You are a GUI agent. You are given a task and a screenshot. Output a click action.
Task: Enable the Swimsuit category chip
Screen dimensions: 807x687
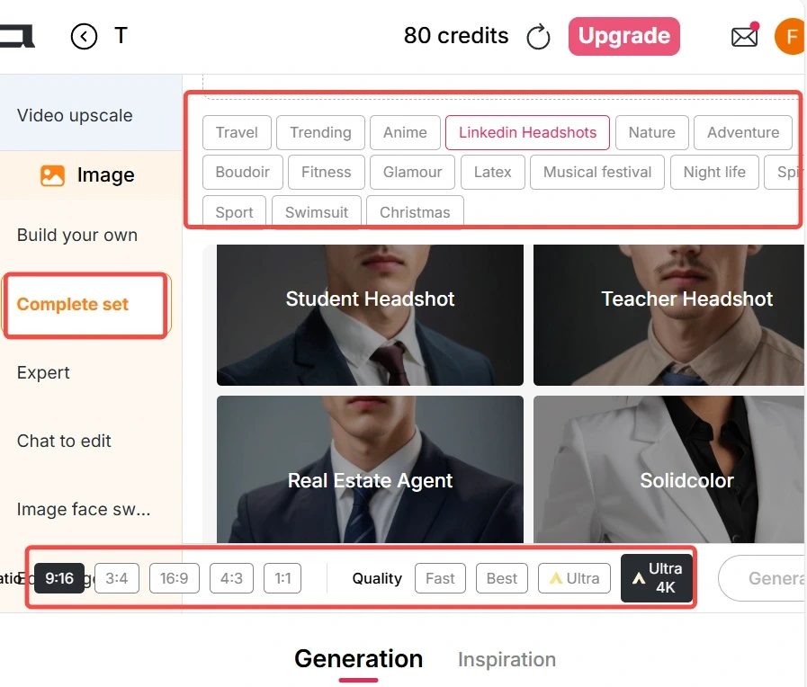316,212
